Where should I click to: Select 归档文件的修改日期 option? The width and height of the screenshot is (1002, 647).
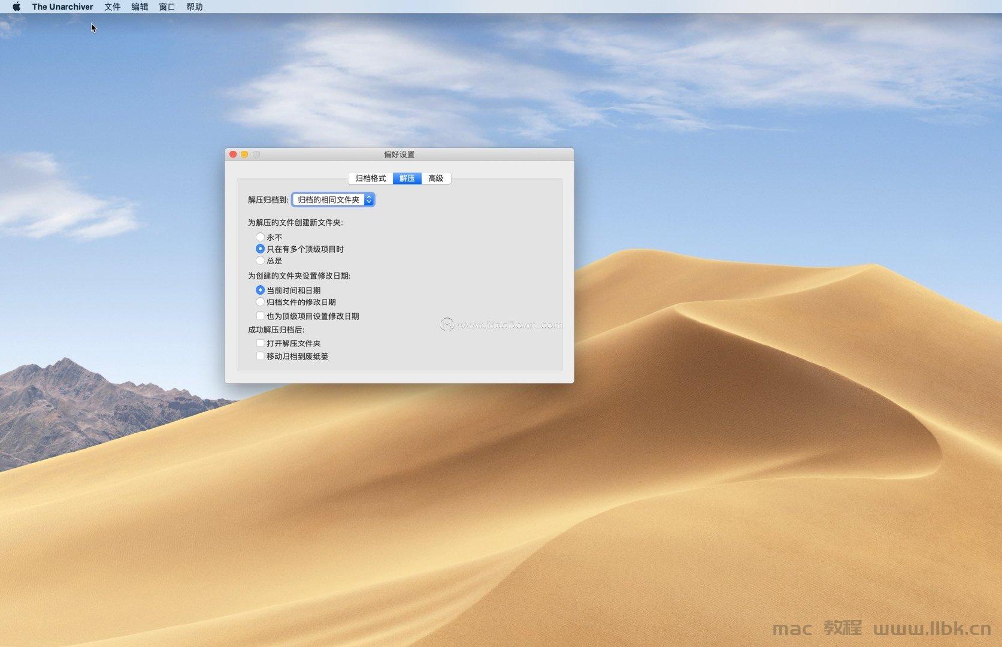click(x=261, y=302)
